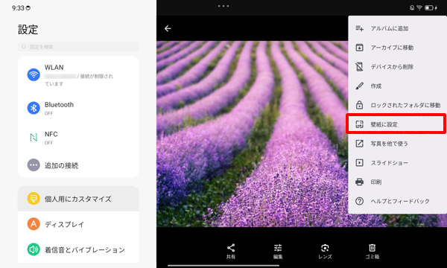447x268 pixels.
Task: Click the WLAN Wi-Fi icon in settings
Action: point(34,75)
